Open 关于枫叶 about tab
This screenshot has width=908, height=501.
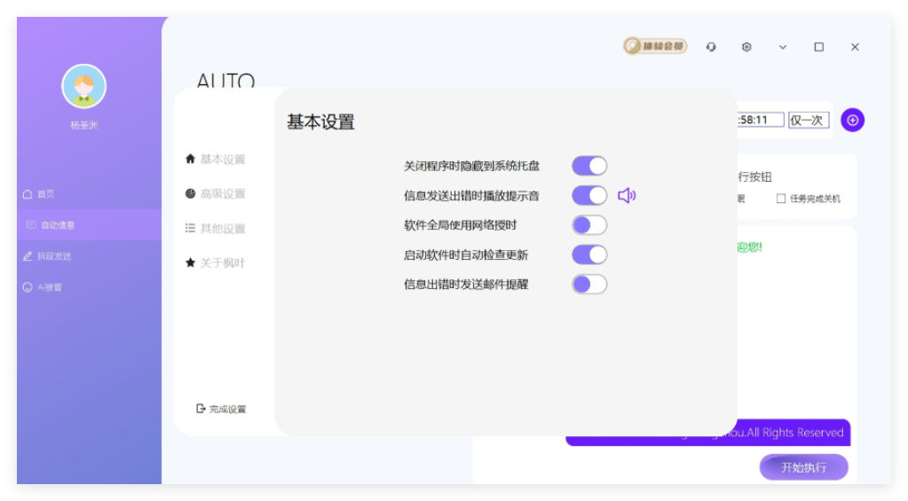click(x=216, y=263)
